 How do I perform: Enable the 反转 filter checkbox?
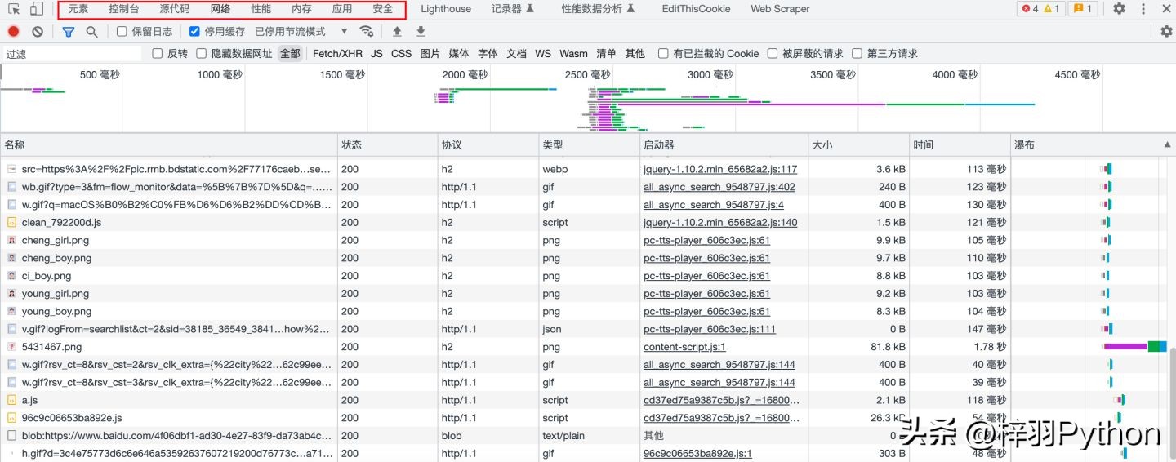click(158, 54)
